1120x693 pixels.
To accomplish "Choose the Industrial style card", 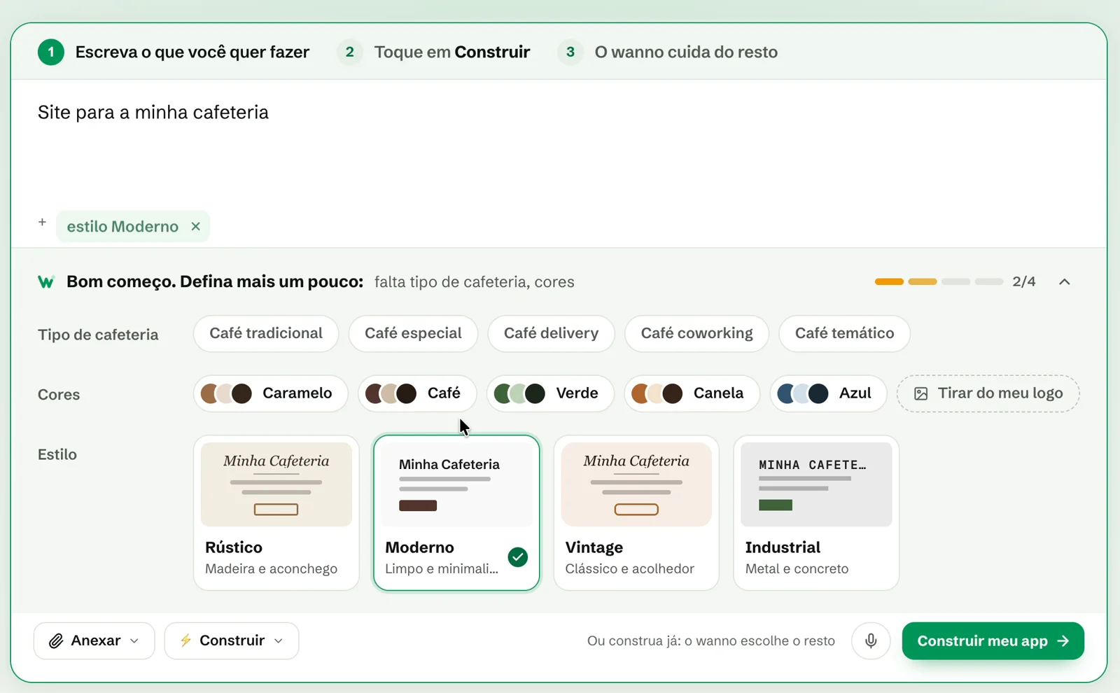I will (x=816, y=513).
